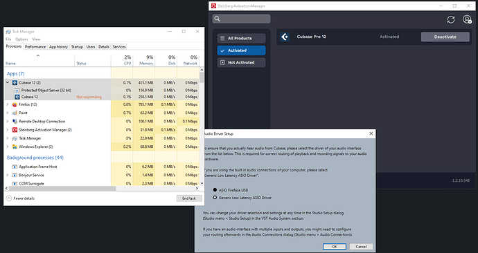Viewport: 478px width, 253px height.
Task: Click the 'Not responding' status text
Action: pyautogui.click(x=89, y=97)
